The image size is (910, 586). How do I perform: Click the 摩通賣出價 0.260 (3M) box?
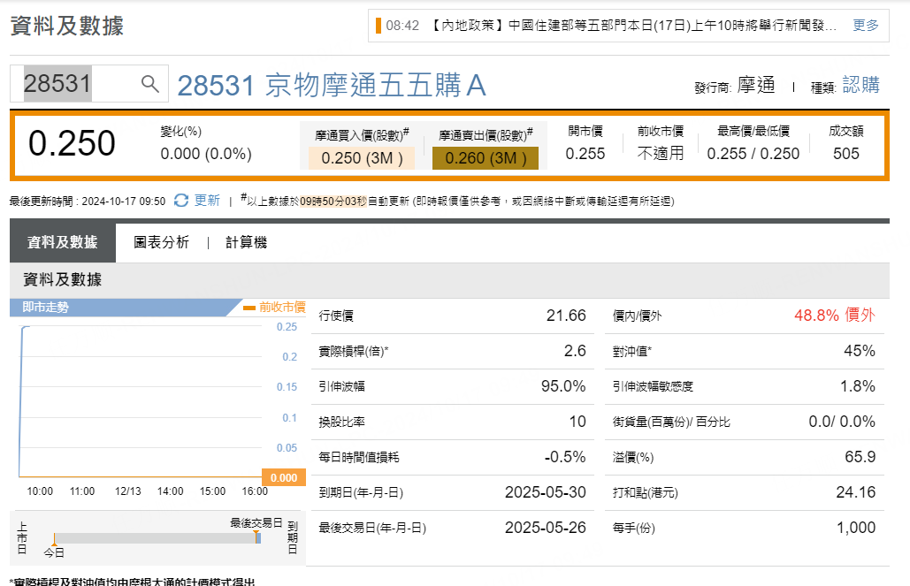(486, 158)
